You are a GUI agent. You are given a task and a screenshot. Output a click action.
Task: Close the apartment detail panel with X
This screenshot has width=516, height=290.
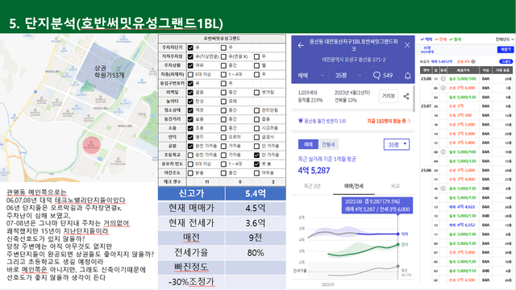[407, 45]
